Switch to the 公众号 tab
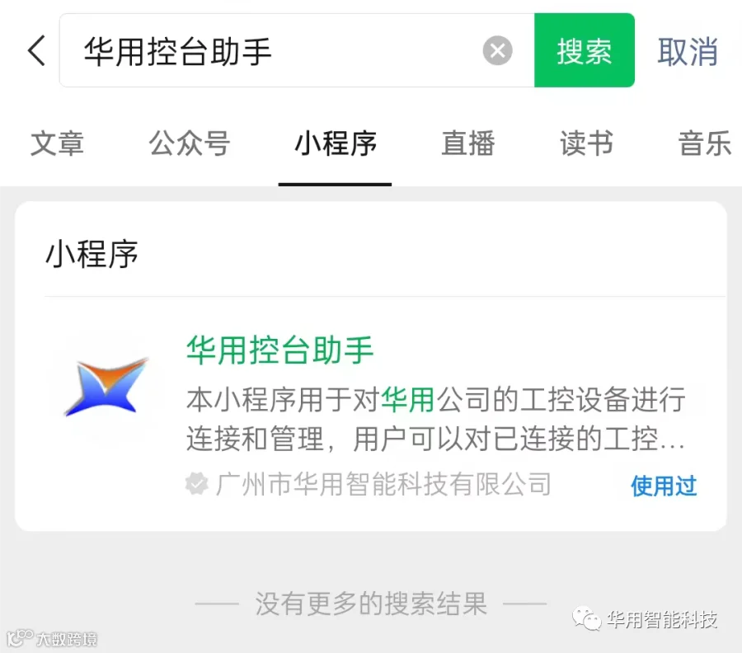 (x=190, y=143)
